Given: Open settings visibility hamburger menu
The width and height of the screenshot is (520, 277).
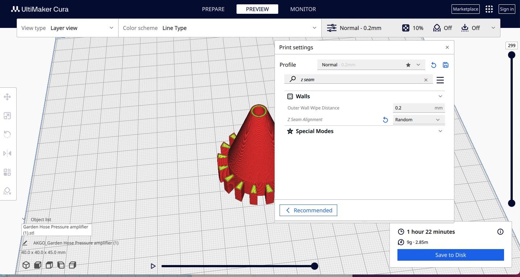Looking at the screenshot, I should point(440,80).
